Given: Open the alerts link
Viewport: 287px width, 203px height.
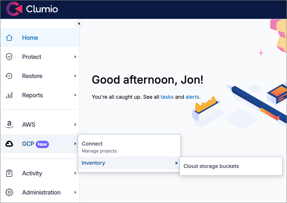Looking at the screenshot, I should tap(193, 97).
